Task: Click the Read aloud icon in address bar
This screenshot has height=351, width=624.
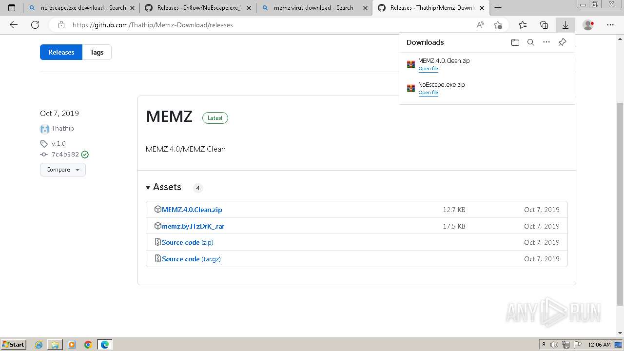Action: click(480, 25)
